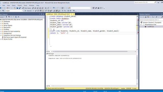The height and width of the screenshot is (92, 163).
Task: Click the Copy icon in toolbar
Action: [48, 8]
